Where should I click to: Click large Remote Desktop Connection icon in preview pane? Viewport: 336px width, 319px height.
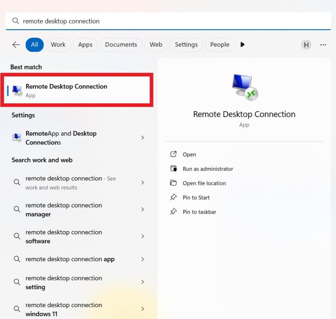[245, 87]
